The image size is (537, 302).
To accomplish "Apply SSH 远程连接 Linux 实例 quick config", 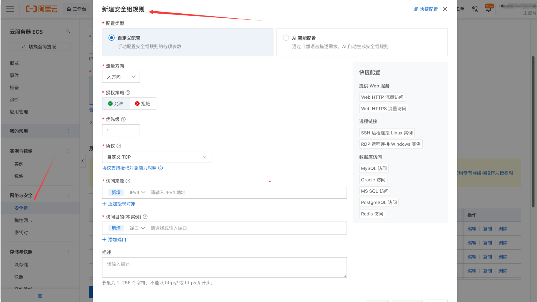I will tap(387, 133).
